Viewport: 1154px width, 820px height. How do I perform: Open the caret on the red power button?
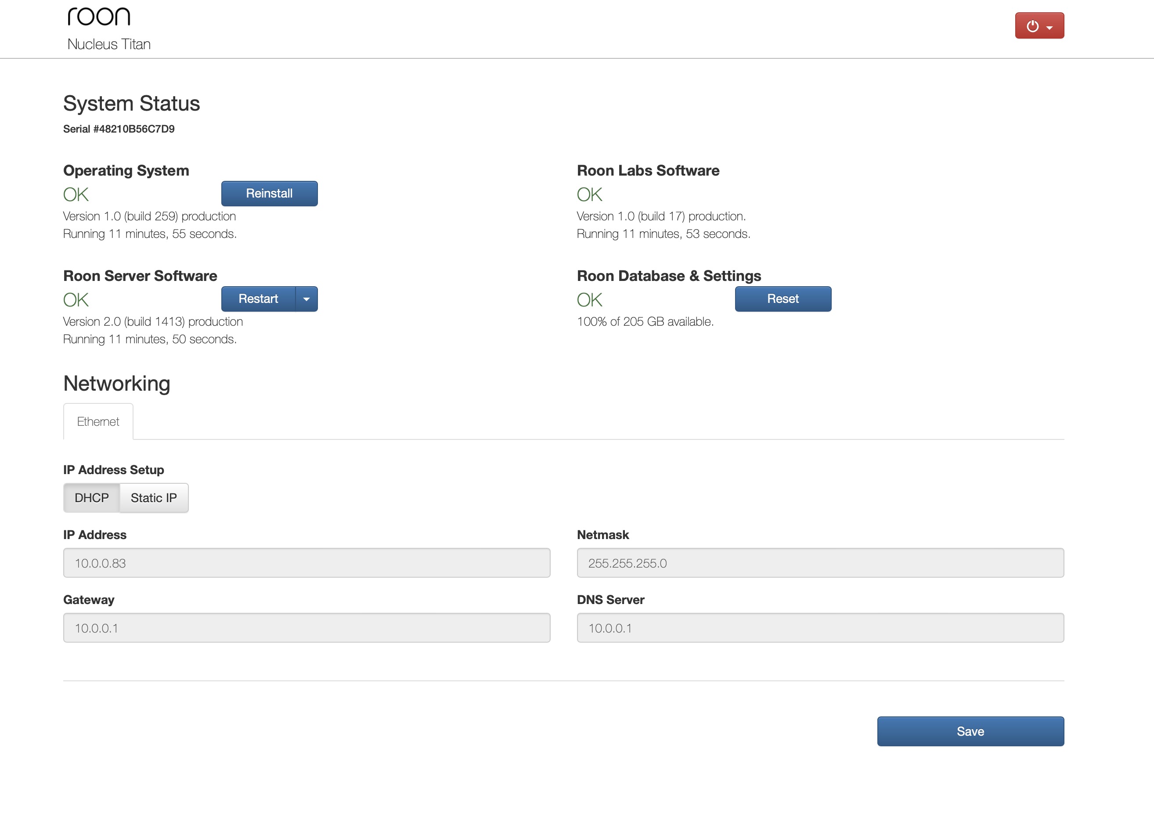pyautogui.click(x=1050, y=28)
